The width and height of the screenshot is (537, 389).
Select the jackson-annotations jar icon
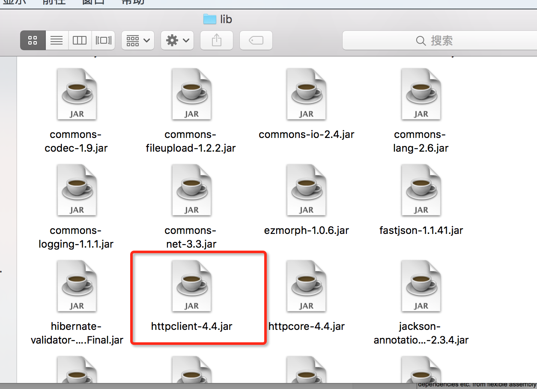(x=421, y=286)
